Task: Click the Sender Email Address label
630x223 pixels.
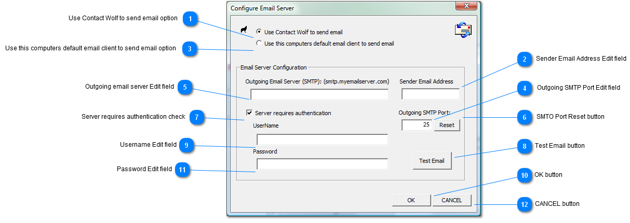Action: tap(426, 81)
